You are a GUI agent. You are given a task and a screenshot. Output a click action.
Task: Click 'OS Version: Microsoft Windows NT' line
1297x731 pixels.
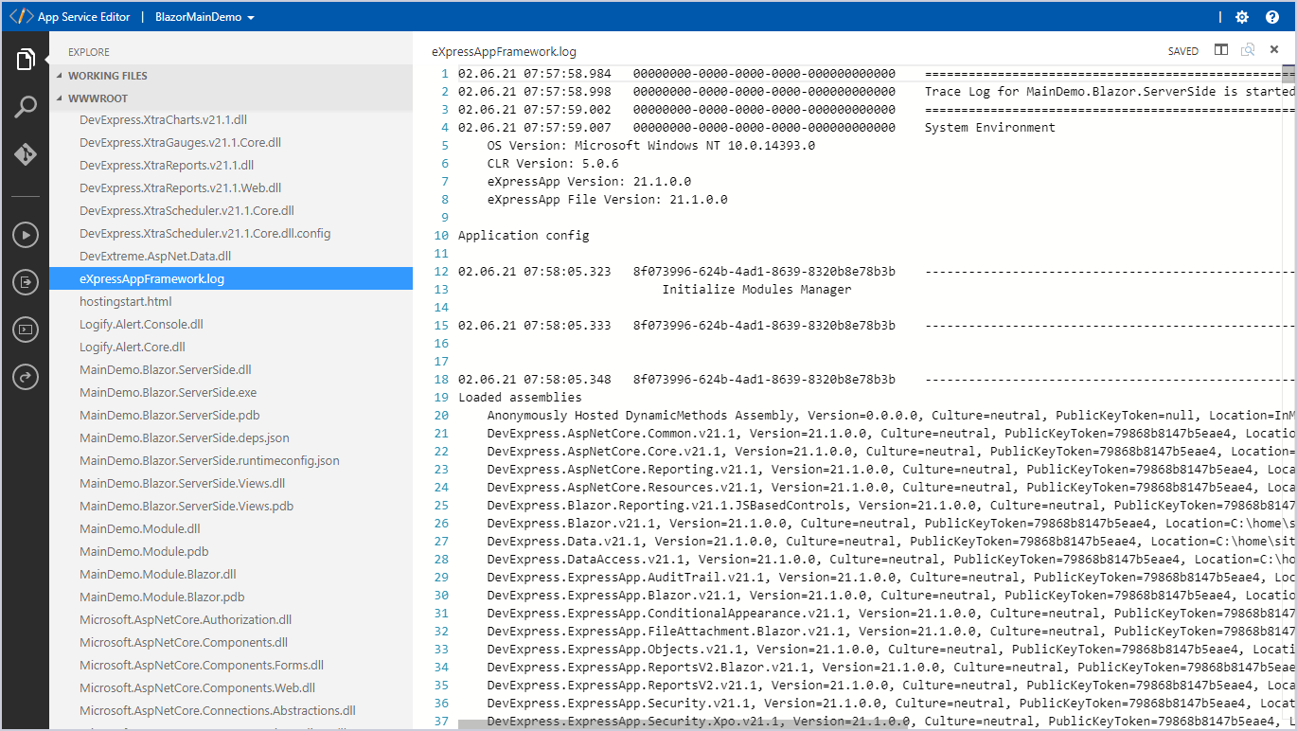pyautogui.click(x=651, y=146)
